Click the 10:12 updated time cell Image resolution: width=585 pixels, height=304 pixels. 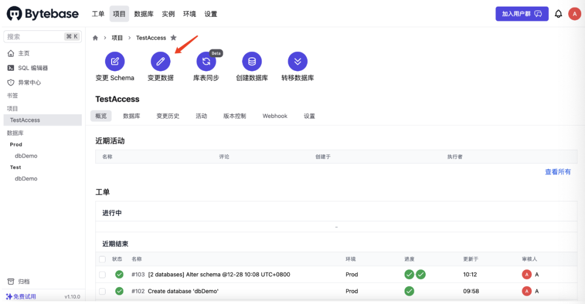point(470,275)
